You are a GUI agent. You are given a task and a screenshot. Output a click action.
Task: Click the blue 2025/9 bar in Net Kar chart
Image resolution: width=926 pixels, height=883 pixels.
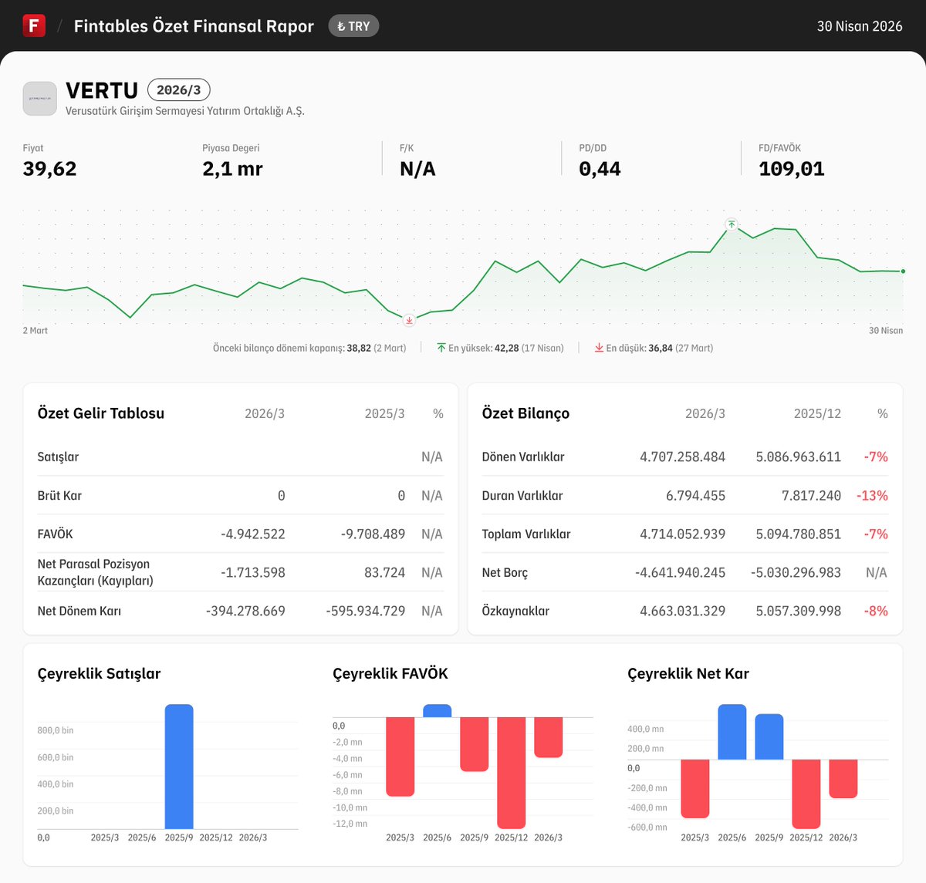pos(769,736)
